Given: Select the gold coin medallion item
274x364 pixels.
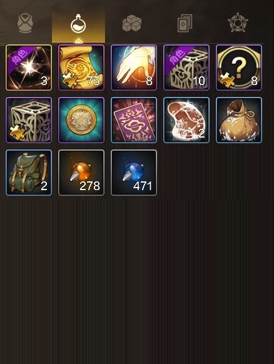Looking at the screenshot, I should pos(81,120).
